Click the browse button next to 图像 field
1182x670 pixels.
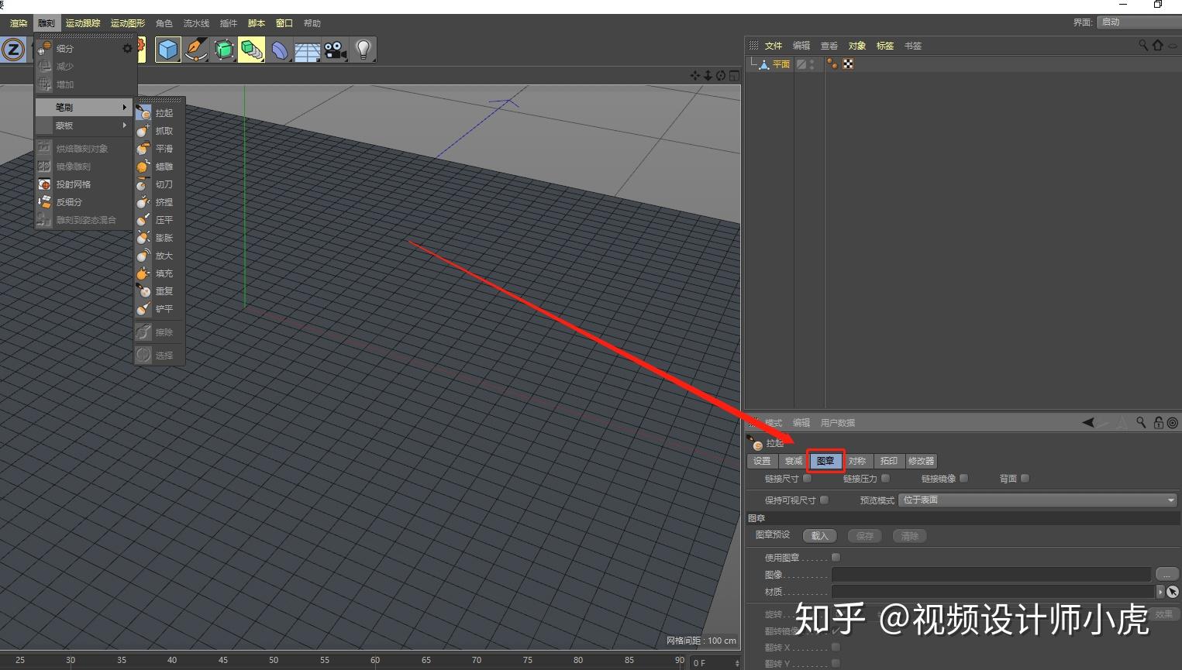(x=1166, y=574)
